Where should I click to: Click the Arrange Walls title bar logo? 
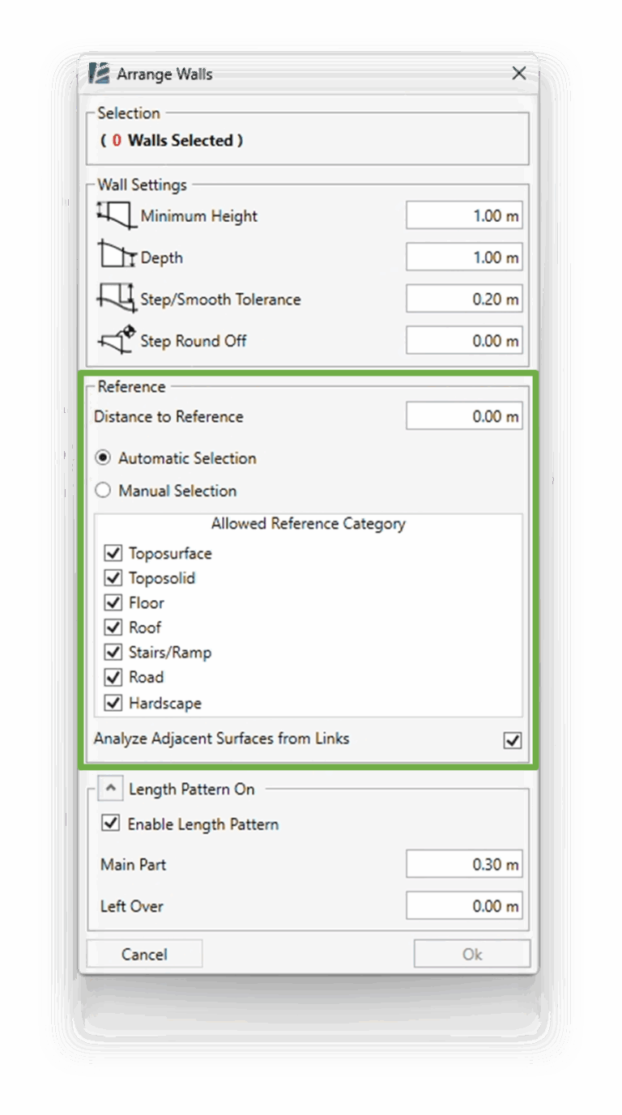click(99, 74)
